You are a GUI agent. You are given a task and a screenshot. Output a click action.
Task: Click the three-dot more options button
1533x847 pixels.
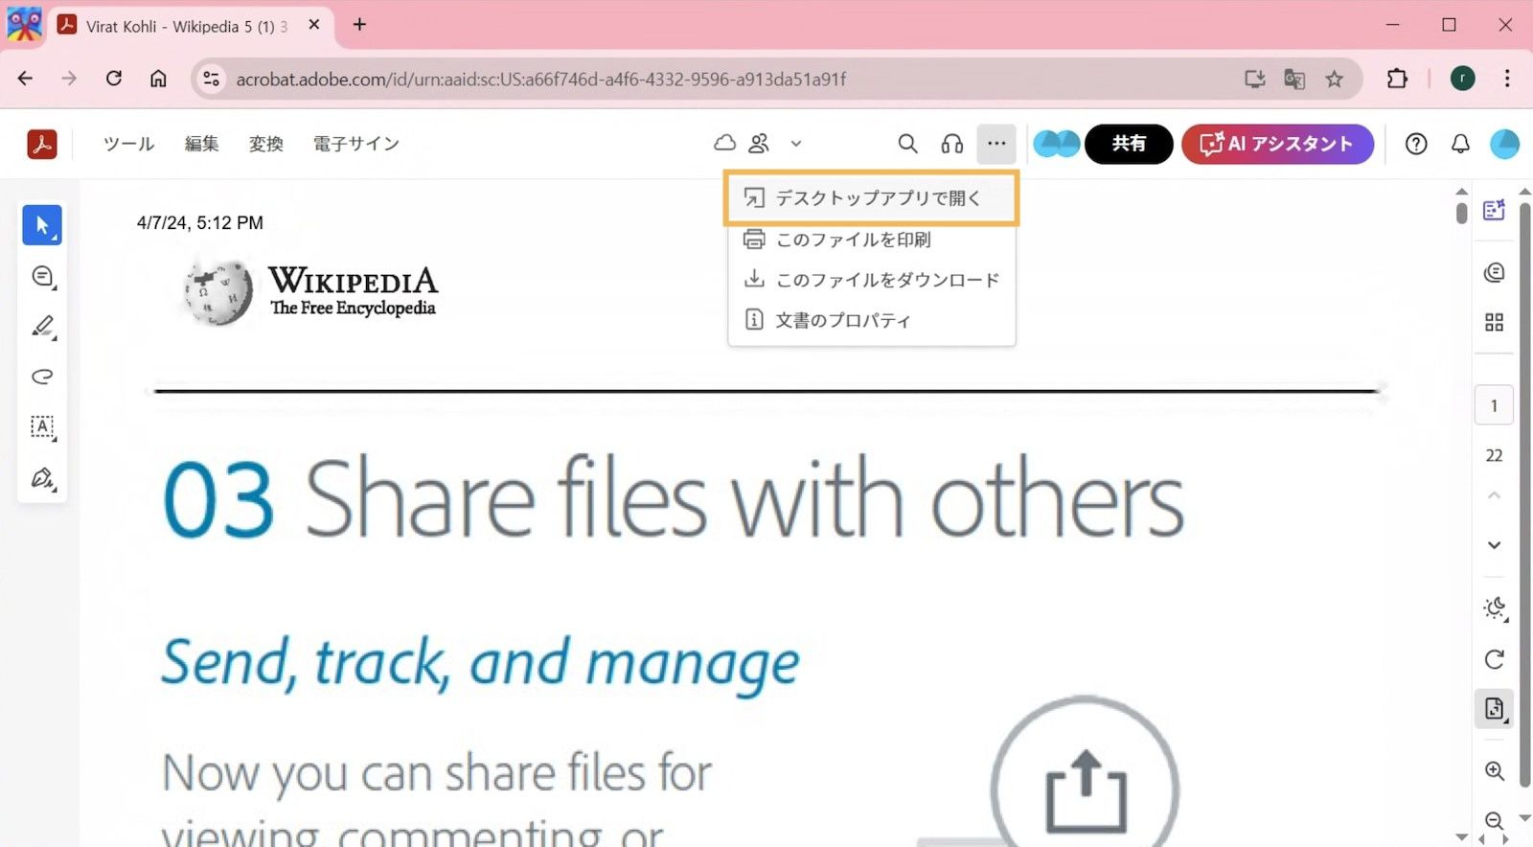[x=996, y=144]
